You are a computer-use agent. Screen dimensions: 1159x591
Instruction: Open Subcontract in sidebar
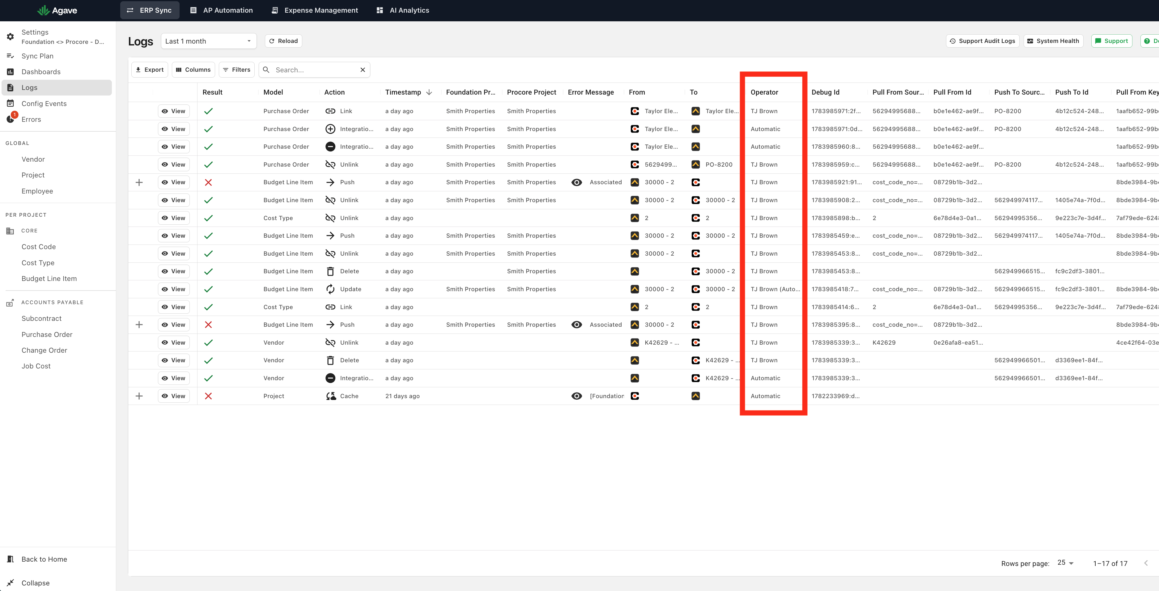pyautogui.click(x=41, y=318)
